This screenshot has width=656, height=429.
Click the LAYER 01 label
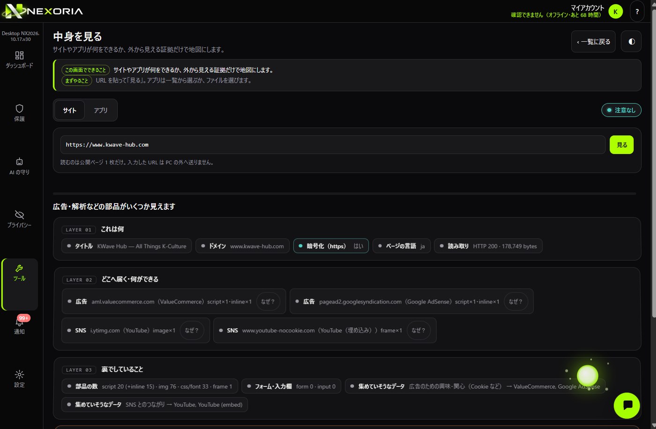coord(79,229)
